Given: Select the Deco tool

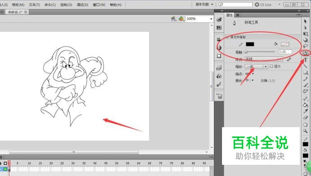Looking at the screenshot, I should click(306, 91).
